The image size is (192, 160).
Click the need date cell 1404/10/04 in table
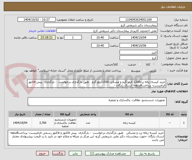(x=20, y=123)
